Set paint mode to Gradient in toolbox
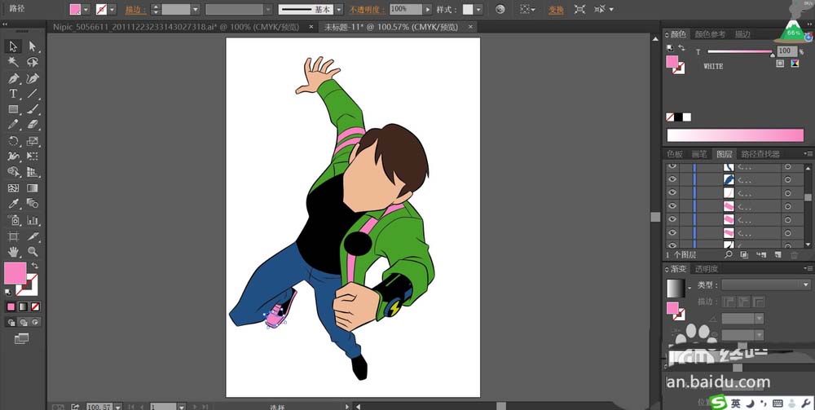This screenshot has height=410, width=815. (23, 307)
